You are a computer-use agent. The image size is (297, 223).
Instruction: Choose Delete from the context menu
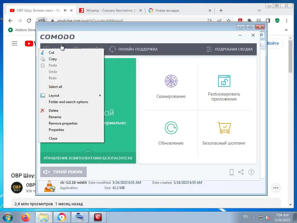[x=71, y=111]
